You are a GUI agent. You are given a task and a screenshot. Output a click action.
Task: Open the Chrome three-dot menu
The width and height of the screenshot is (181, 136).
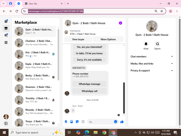177,11
